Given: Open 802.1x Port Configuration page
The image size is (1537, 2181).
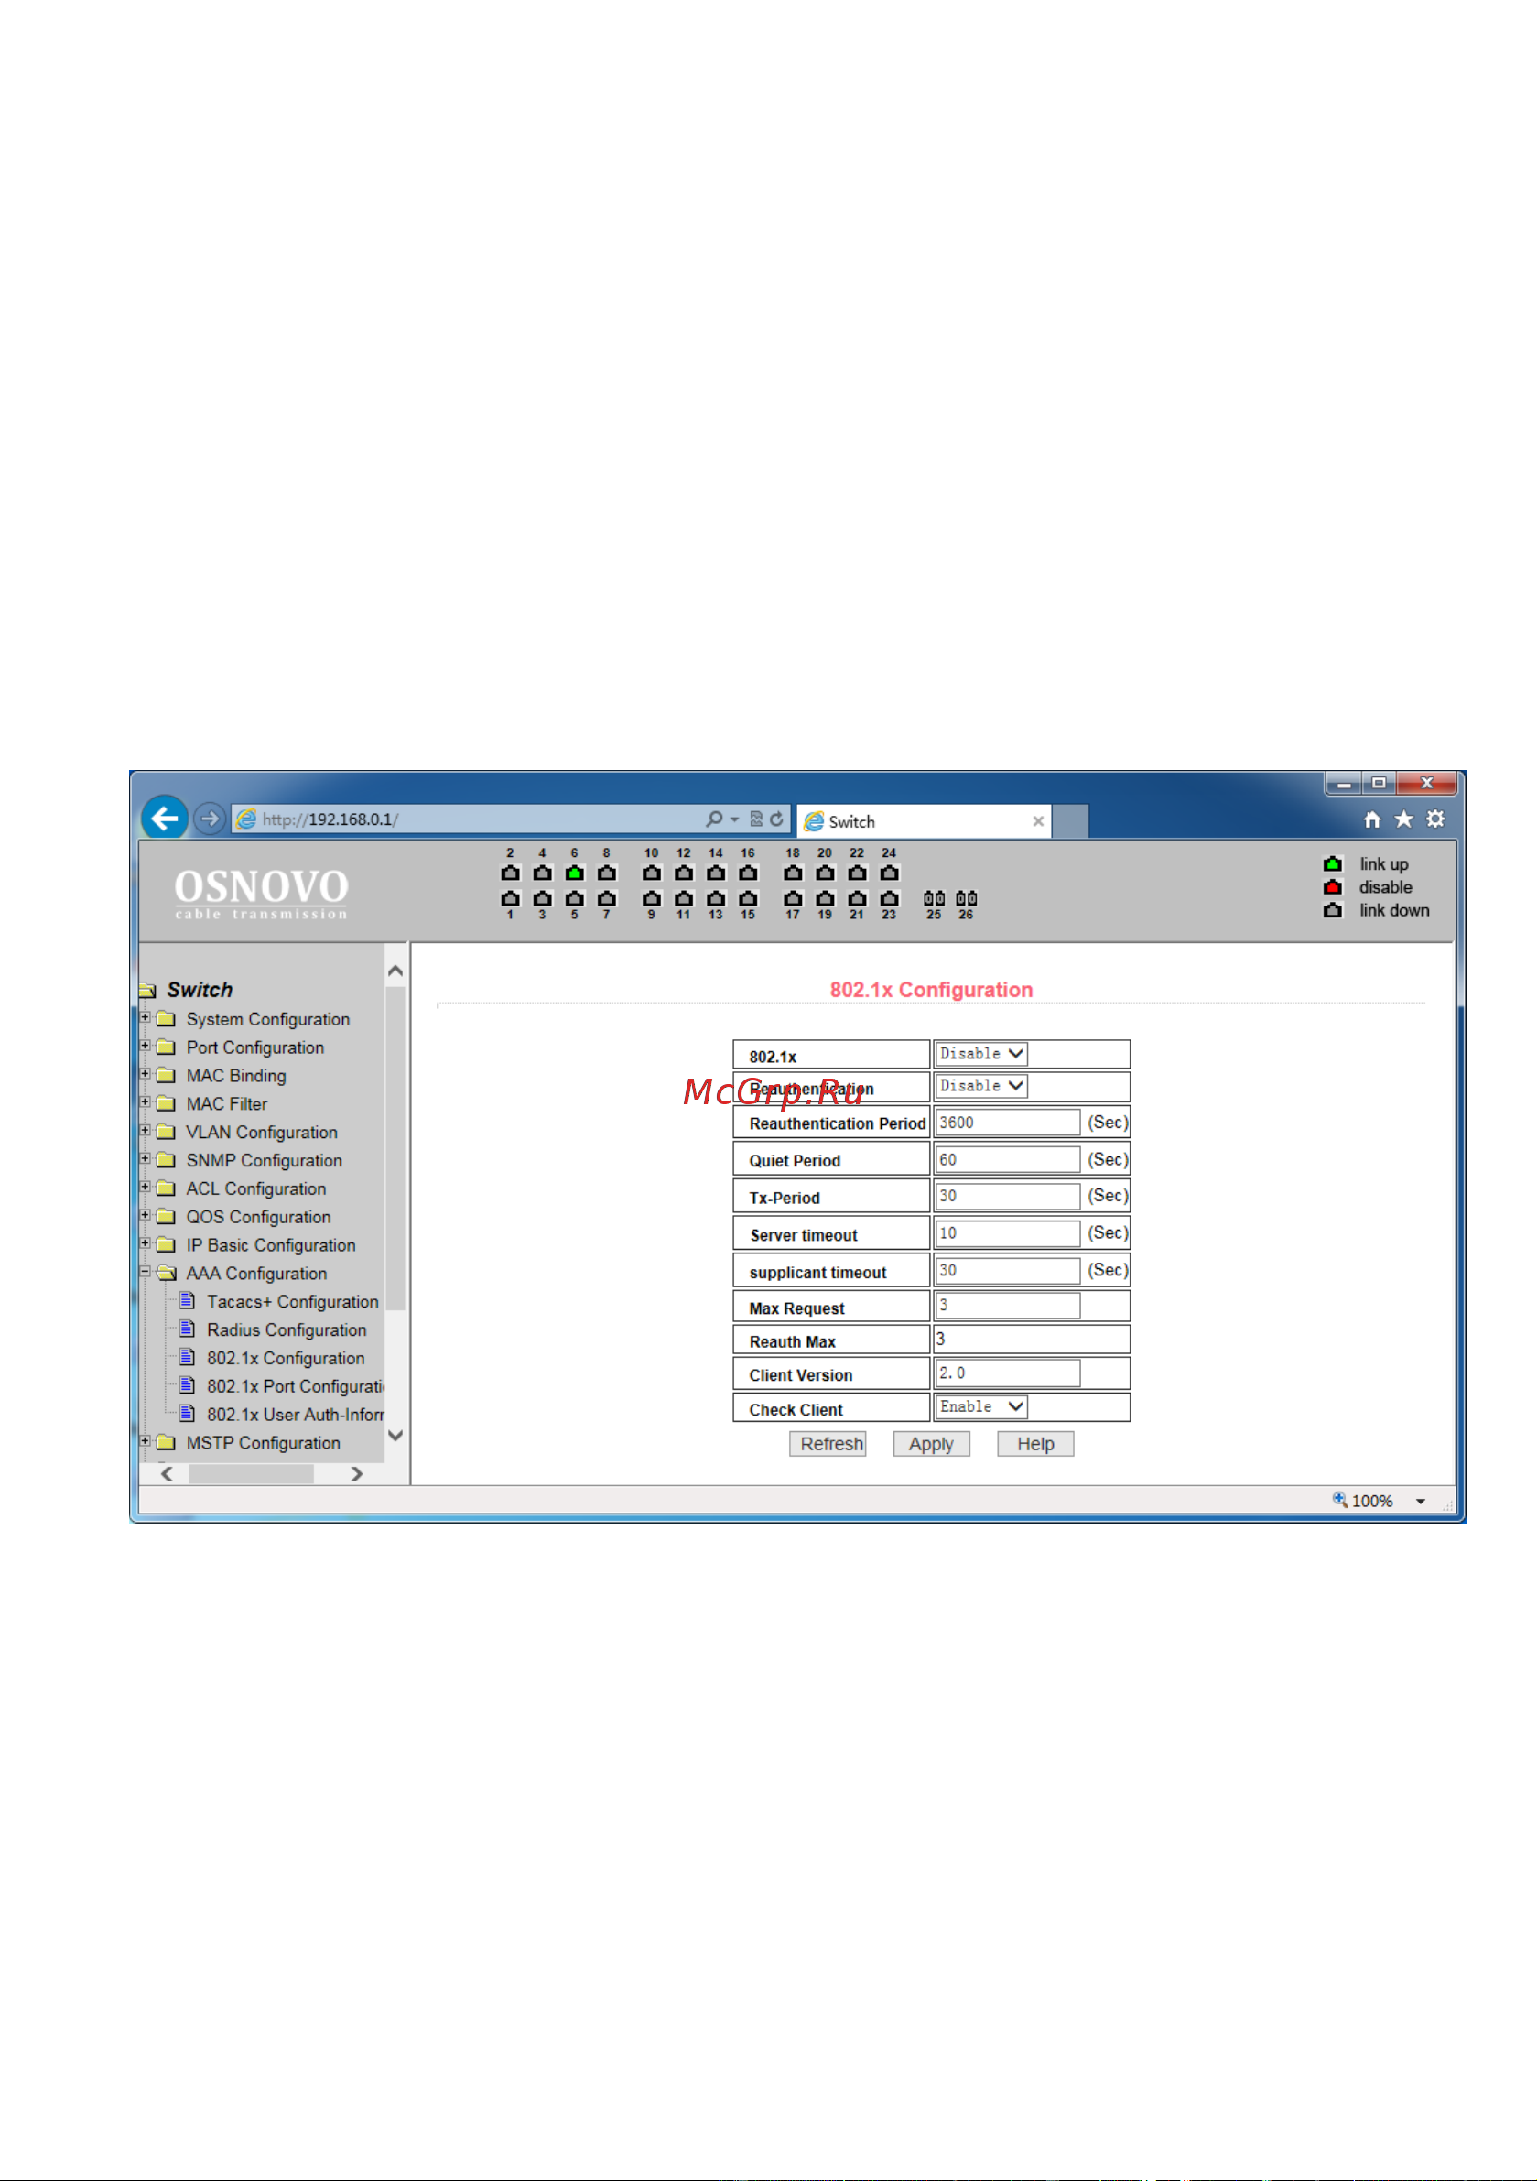Looking at the screenshot, I should click(x=296, y=1387).
